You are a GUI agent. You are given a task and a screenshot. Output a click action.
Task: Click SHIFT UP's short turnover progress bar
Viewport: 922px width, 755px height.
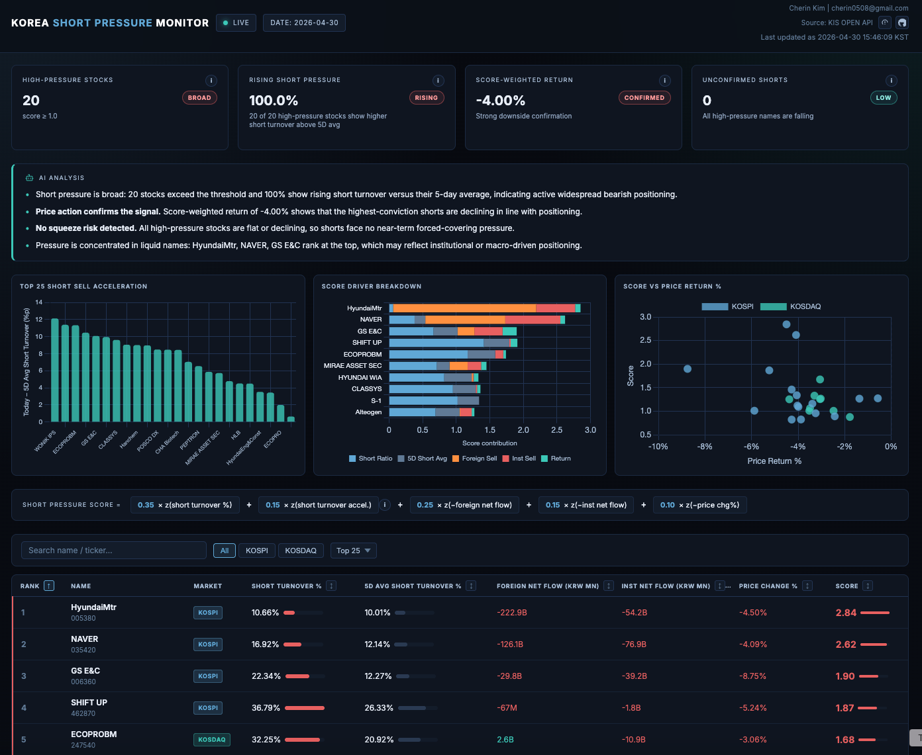click(304, 708)
